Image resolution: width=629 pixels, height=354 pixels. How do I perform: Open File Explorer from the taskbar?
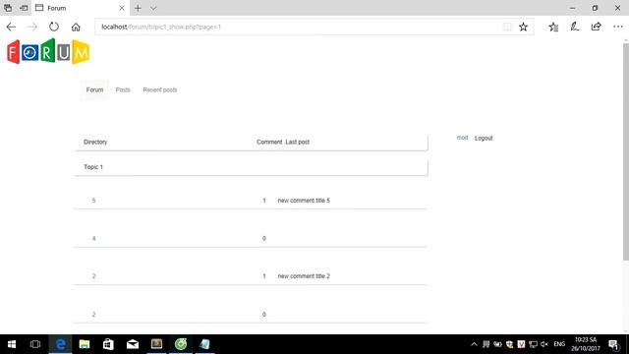[85, 344]
